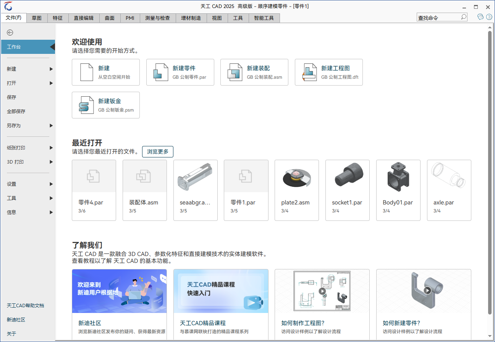Open the feedback chat bubble icon

(x=480, y=17)
